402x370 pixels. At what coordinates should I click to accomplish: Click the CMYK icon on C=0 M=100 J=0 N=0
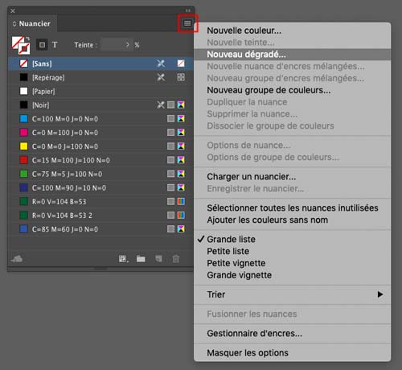click(181, 133)
